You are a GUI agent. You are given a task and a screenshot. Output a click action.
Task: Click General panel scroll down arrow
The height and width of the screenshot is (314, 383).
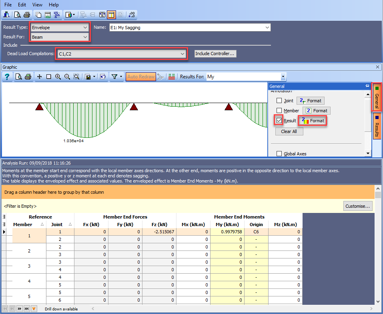click(x=368, y=153)
